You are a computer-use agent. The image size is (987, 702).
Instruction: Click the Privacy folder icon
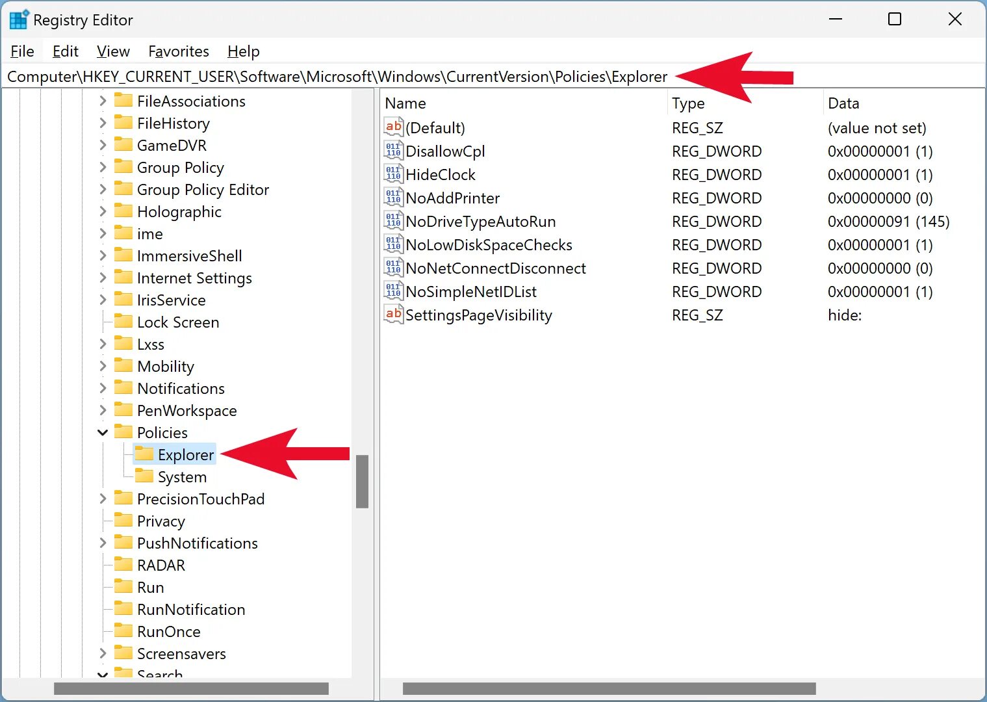(123, 520)
